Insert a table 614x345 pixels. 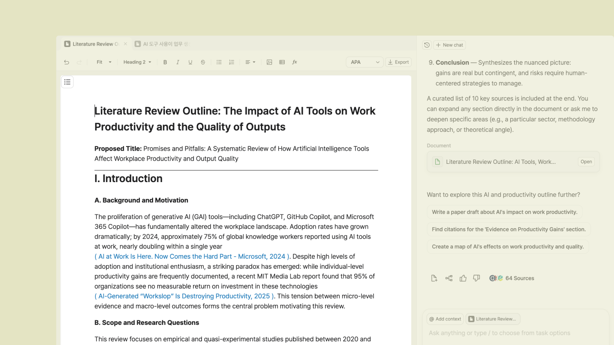click(282, 62)
